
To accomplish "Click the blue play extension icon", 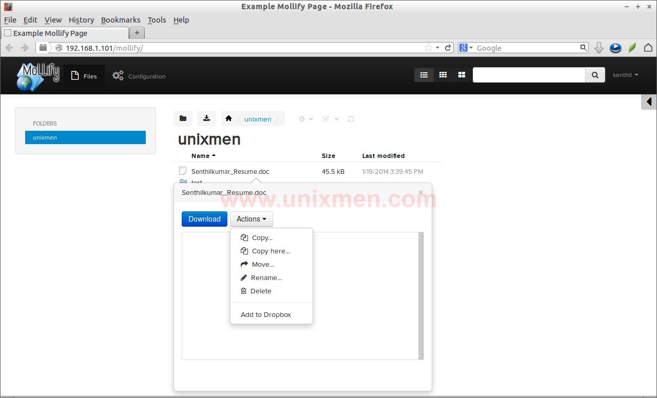I will click(x=615, y=48).
